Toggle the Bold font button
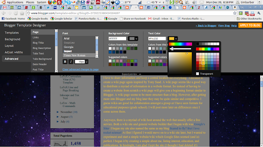263x147 pixels. coord(65,62)
